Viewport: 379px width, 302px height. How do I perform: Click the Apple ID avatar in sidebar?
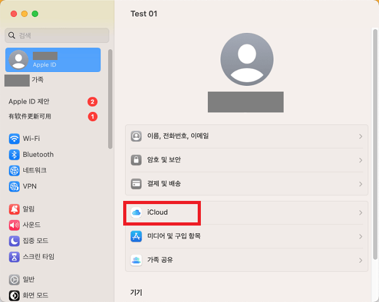[x=18, y=60]
